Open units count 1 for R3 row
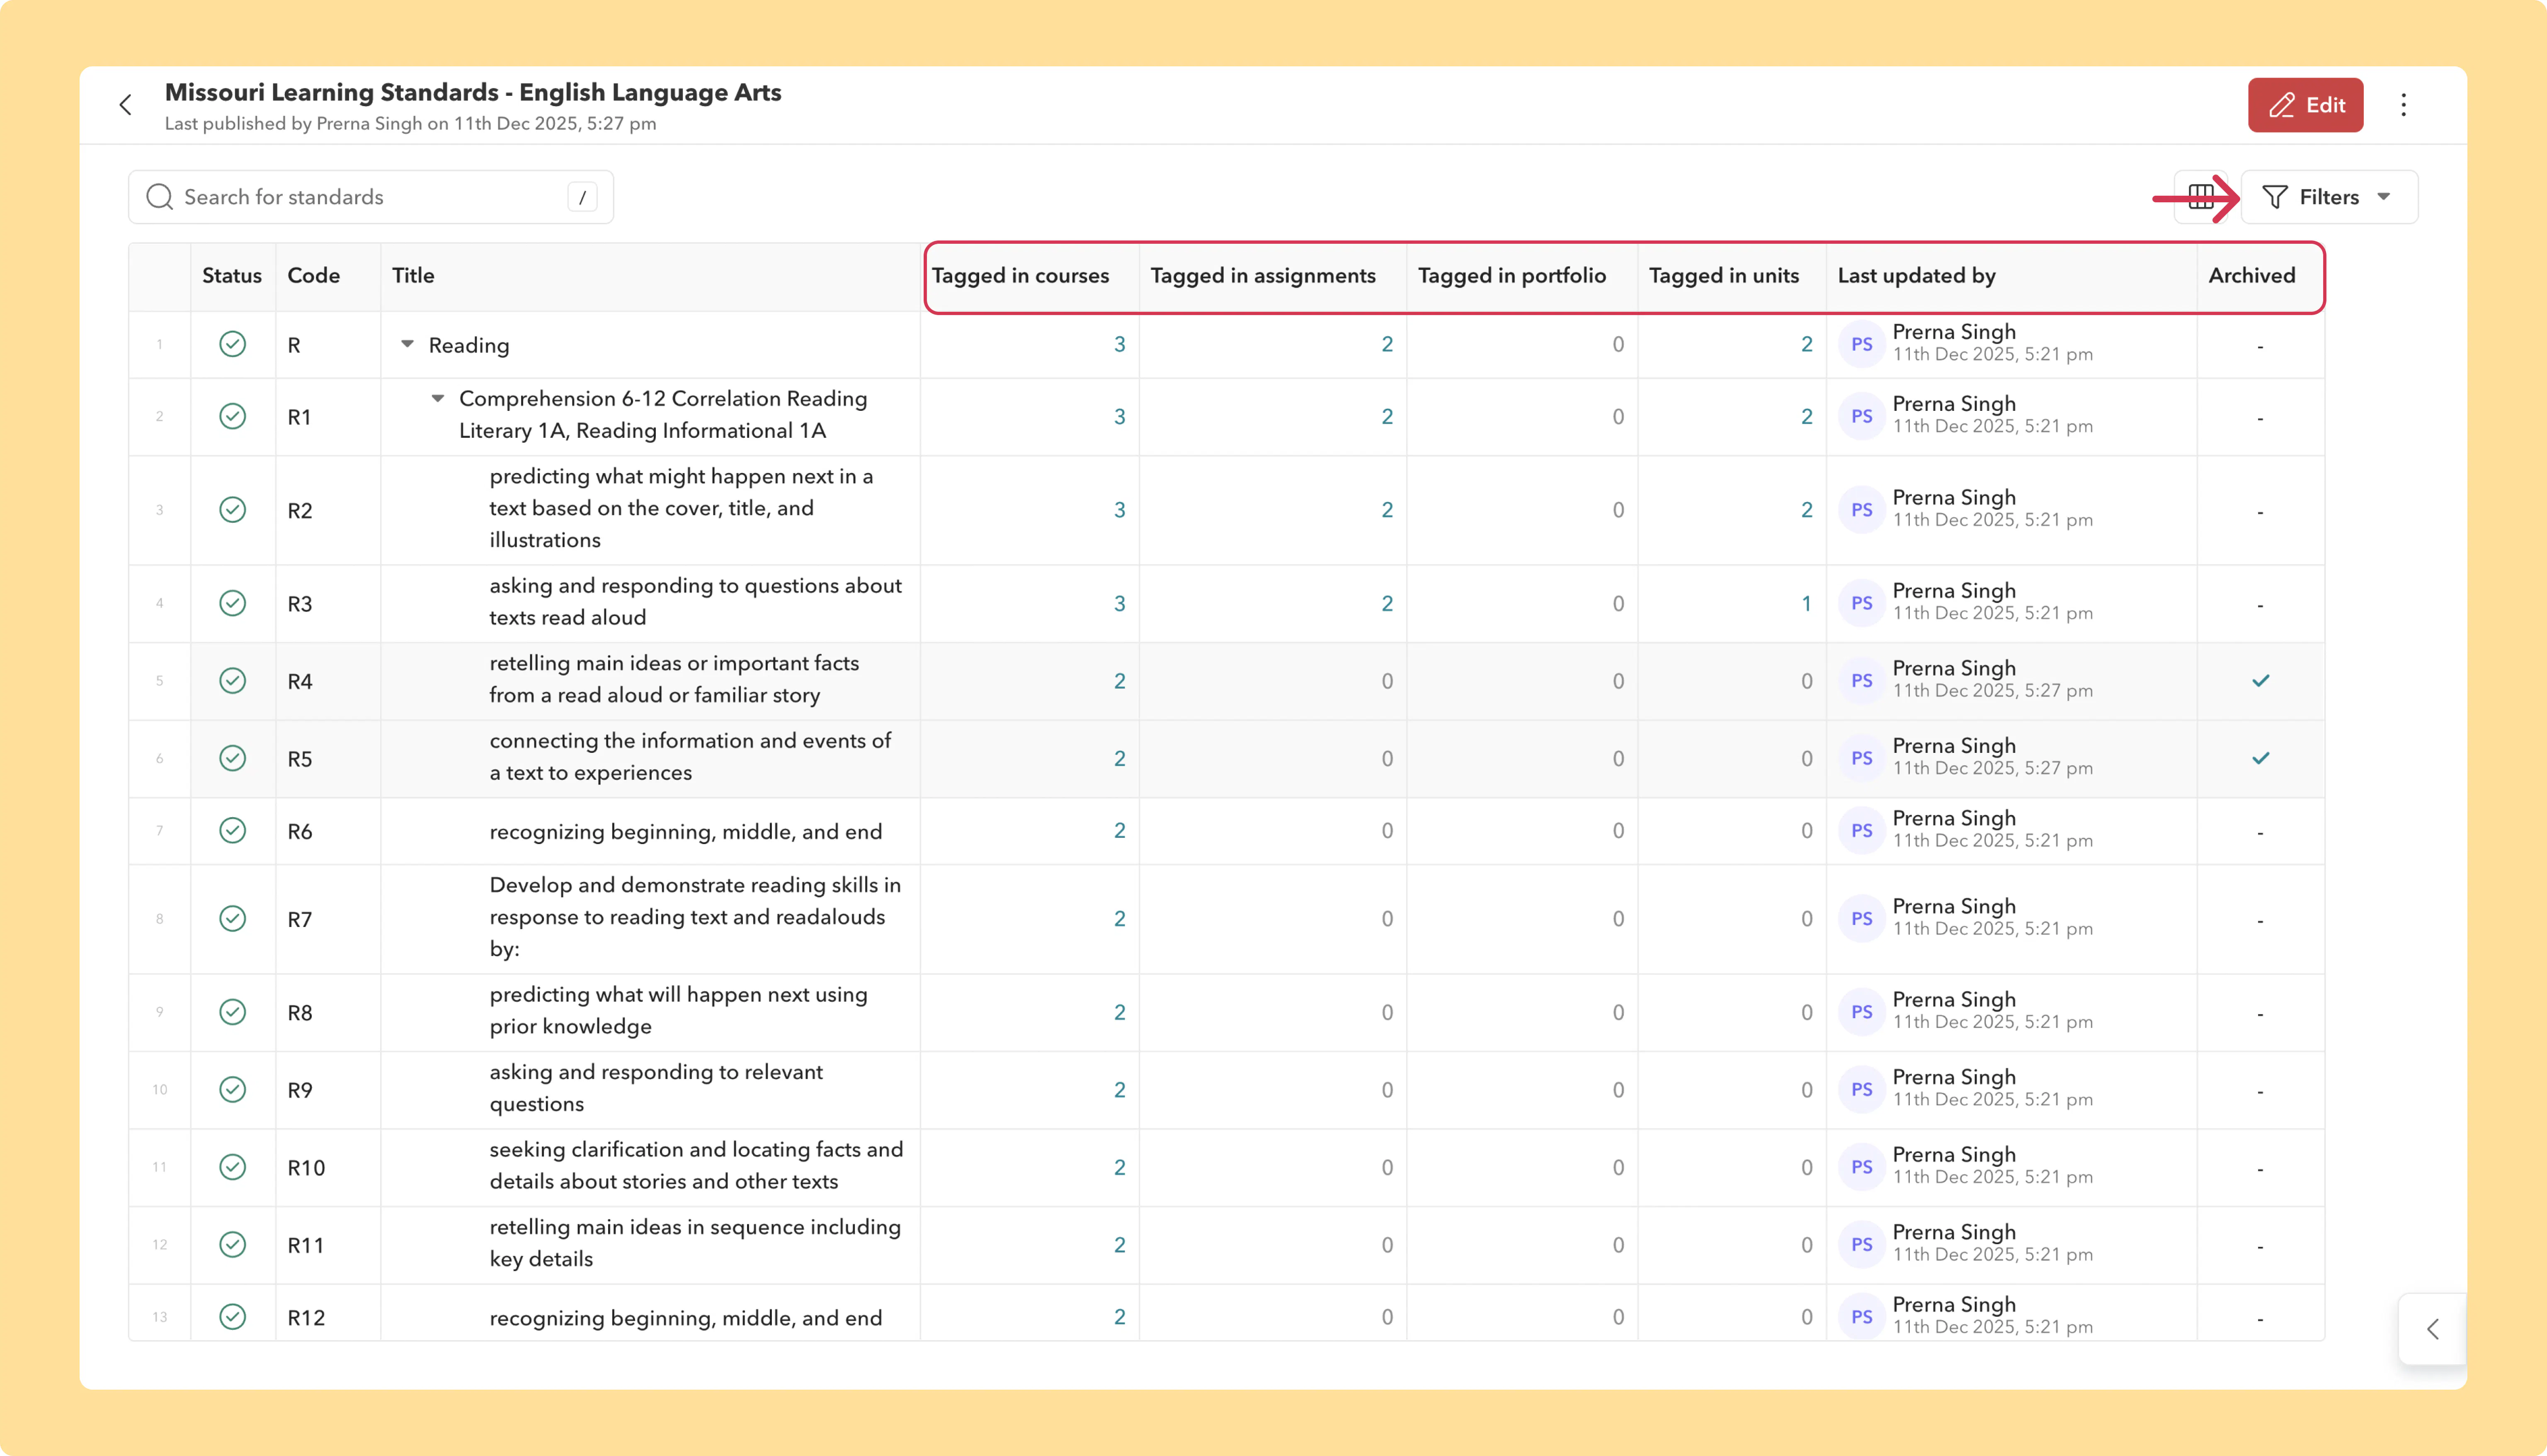The width and height of the screenshot is (2547, 1456). point(1806,604)
